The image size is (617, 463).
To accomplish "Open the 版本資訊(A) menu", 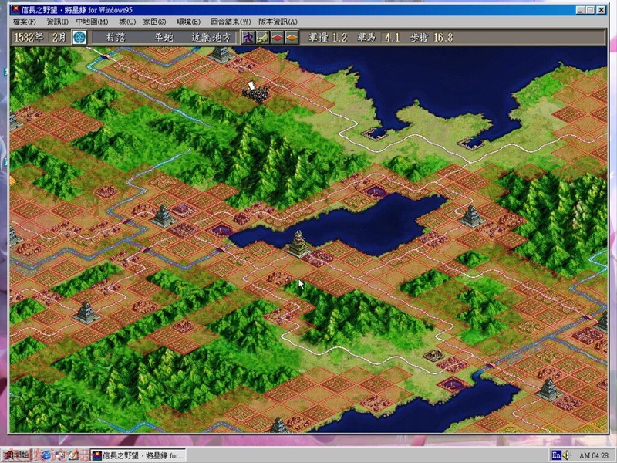I will pyautogui.click(x=278, y=22).
